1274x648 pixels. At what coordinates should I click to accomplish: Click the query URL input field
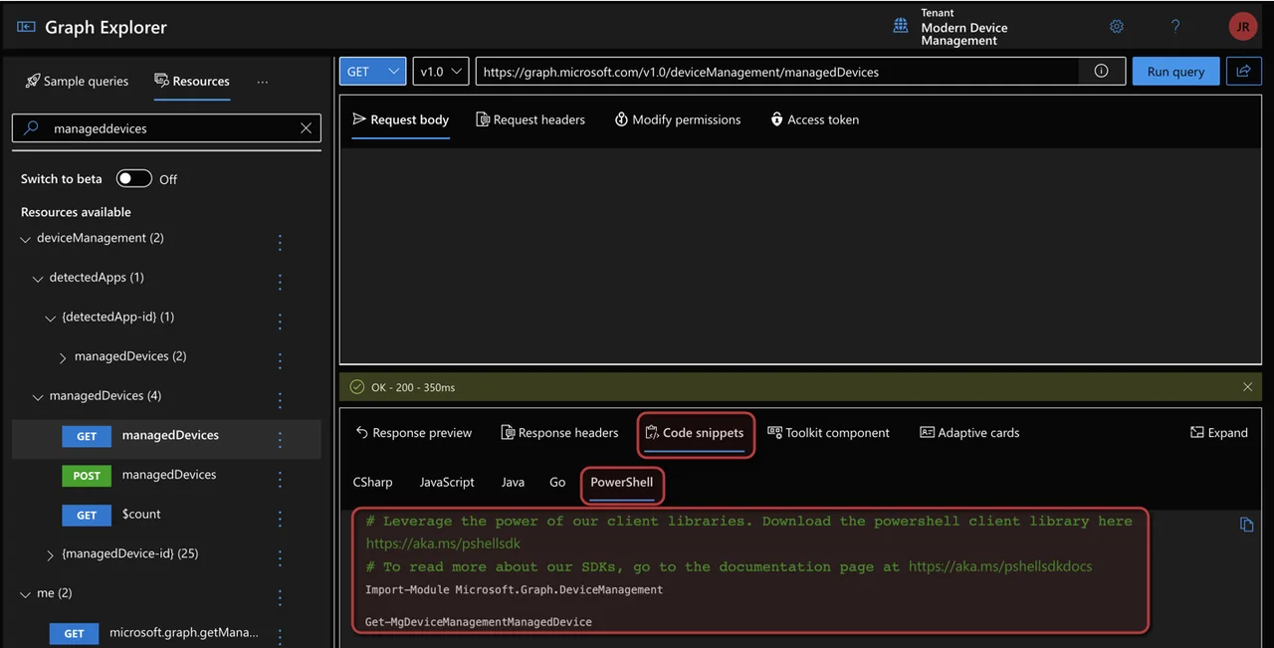point(777,72)
